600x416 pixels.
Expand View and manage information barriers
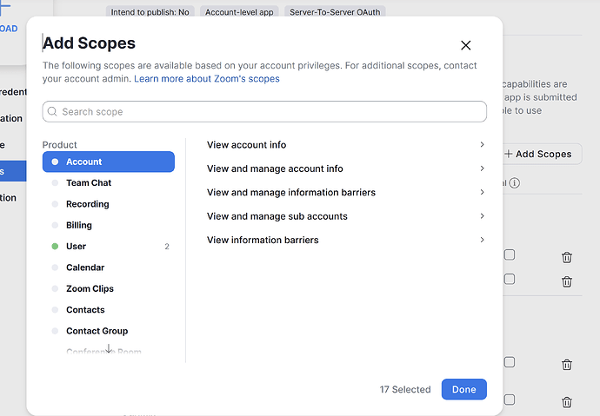(x=346, y=192)
